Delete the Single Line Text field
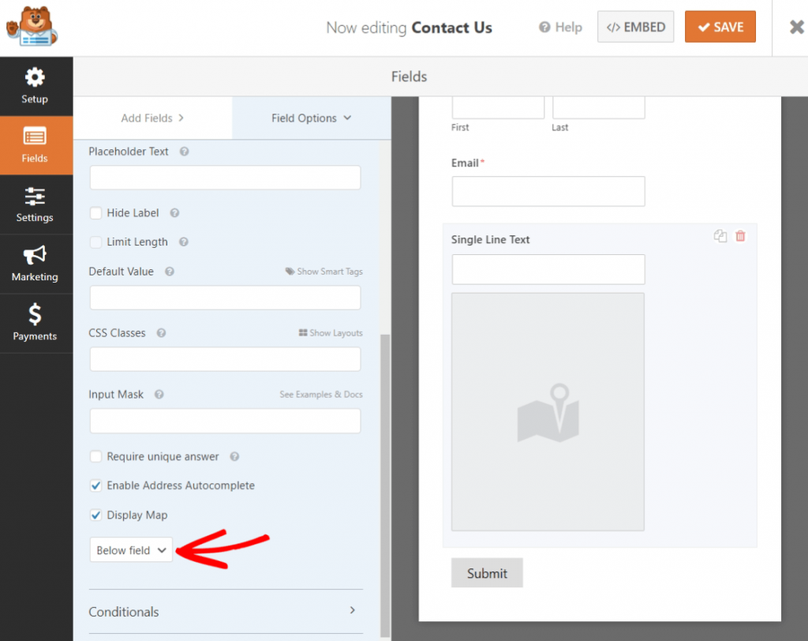808x641 pixels. [740, 236]
